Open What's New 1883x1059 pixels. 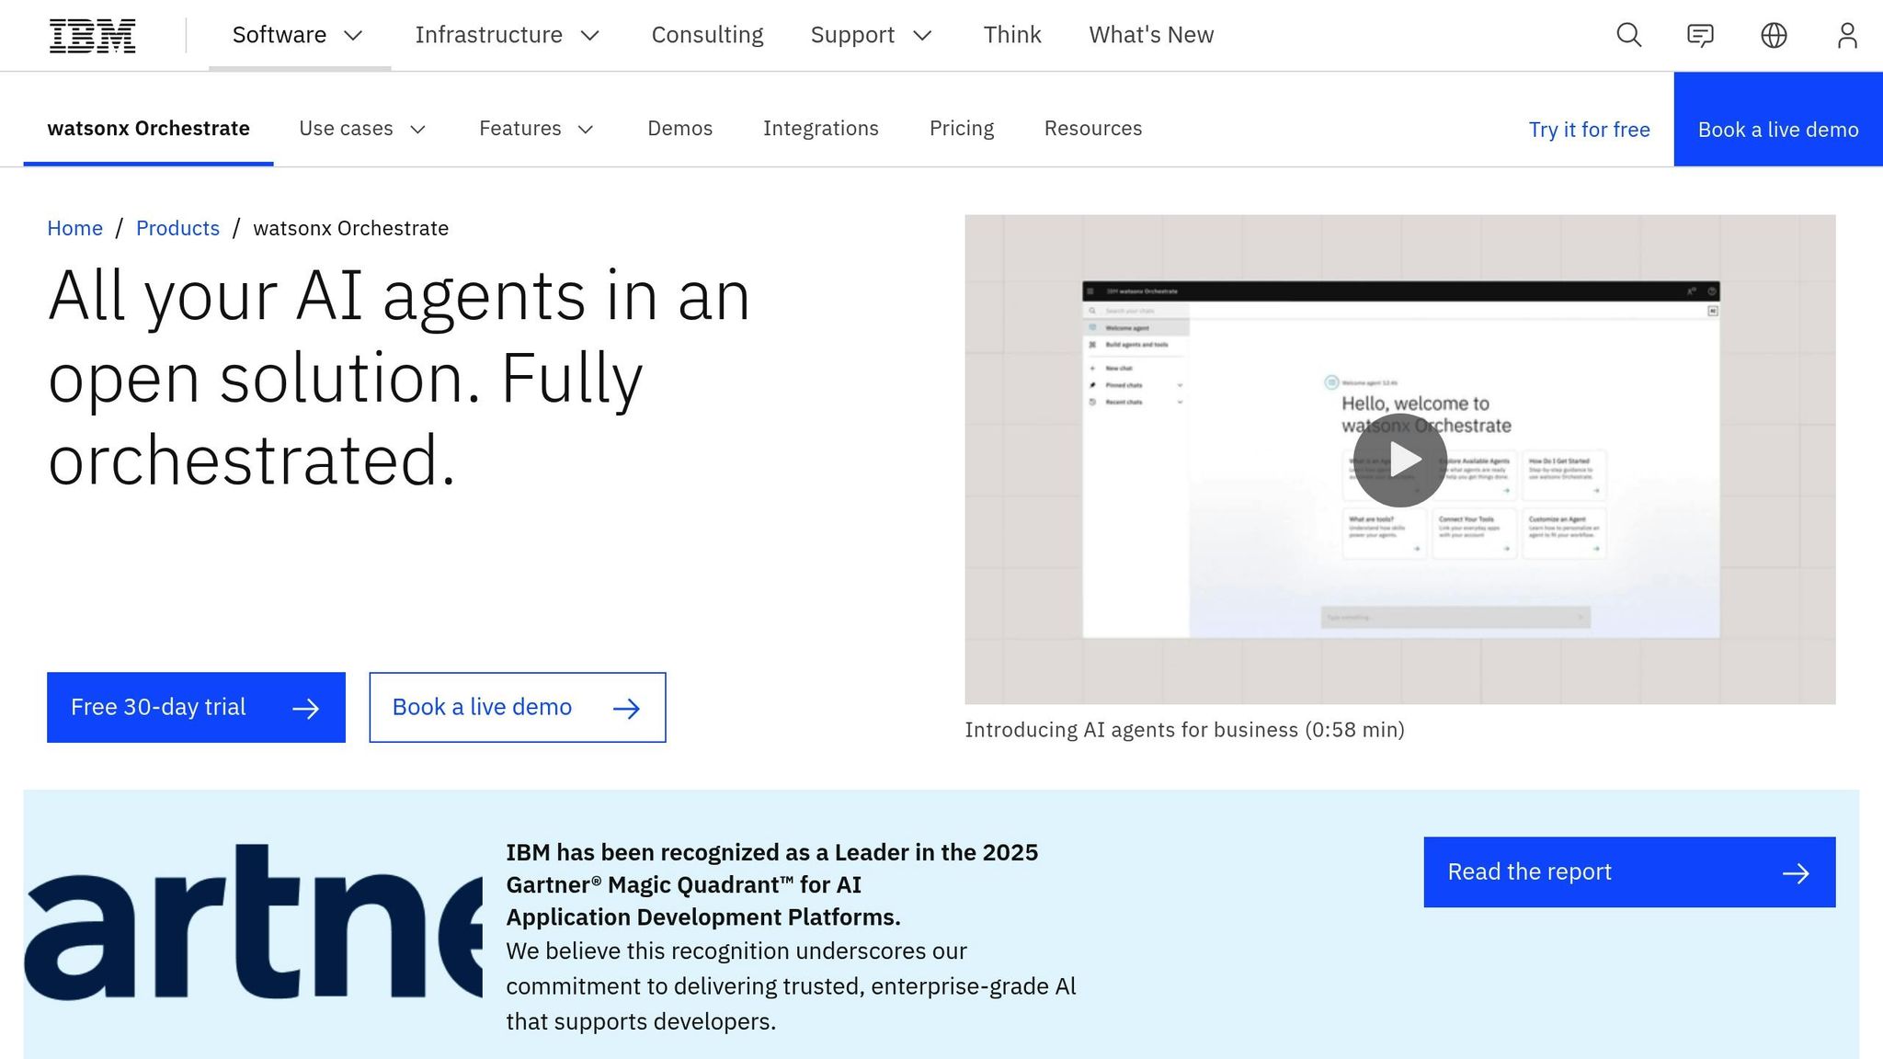tap(1150, 35)
